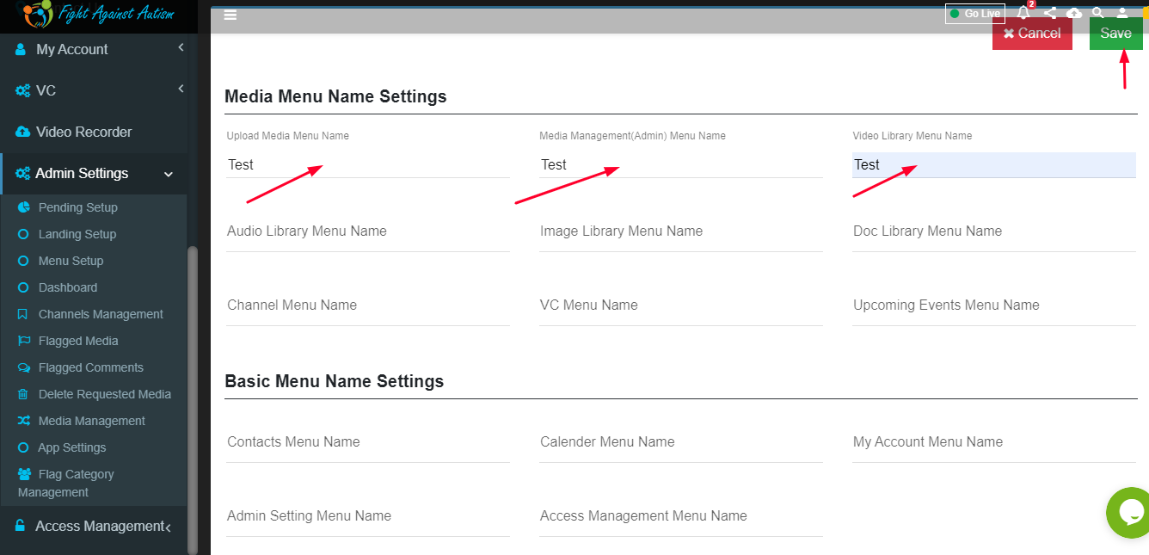Click the Flagged Media flag icon
The width and height of the screenshot is (1149, 555).
click(x=23, y=341)
